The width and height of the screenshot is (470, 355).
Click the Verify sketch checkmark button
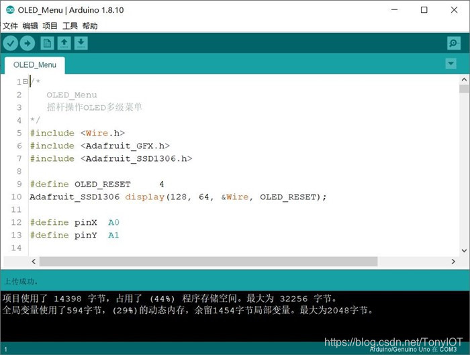[x=11, y=44]
